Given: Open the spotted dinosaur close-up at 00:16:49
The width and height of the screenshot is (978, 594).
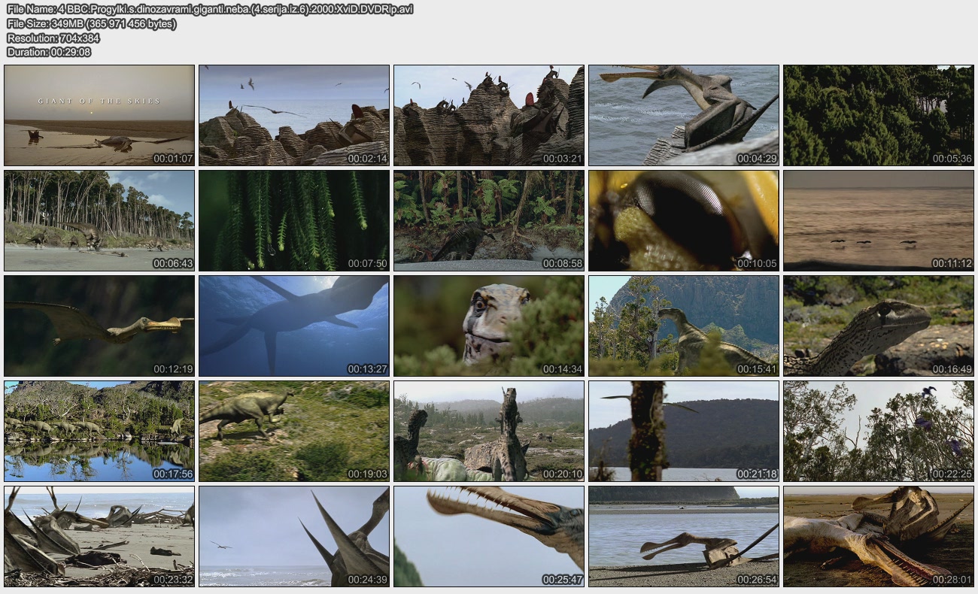Looking at the screenshot, I should (x=879, y=326).
